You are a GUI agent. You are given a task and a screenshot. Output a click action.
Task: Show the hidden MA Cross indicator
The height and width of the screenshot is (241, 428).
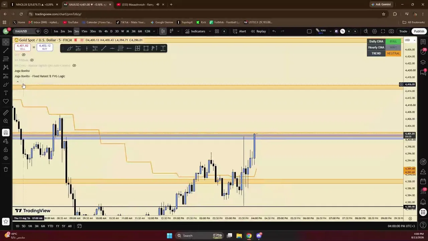(74, 65)
